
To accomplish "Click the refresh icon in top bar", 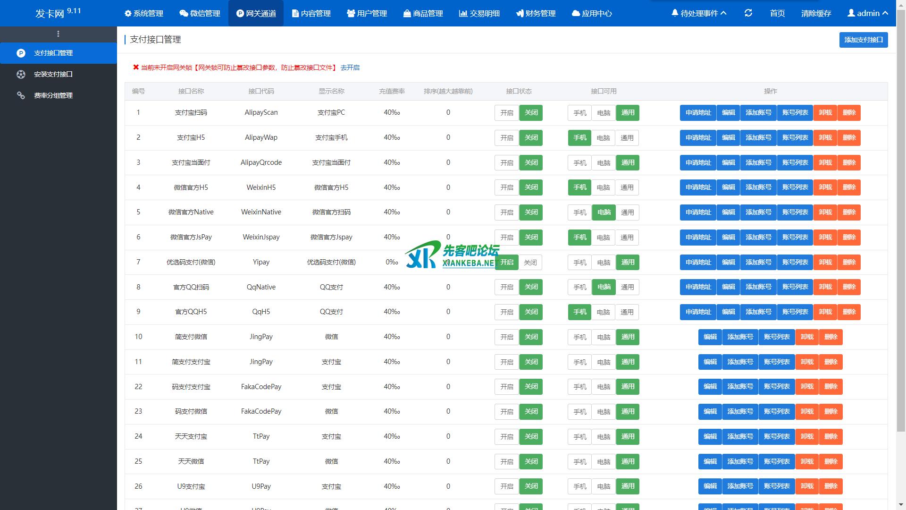I will tap(748, 13).
